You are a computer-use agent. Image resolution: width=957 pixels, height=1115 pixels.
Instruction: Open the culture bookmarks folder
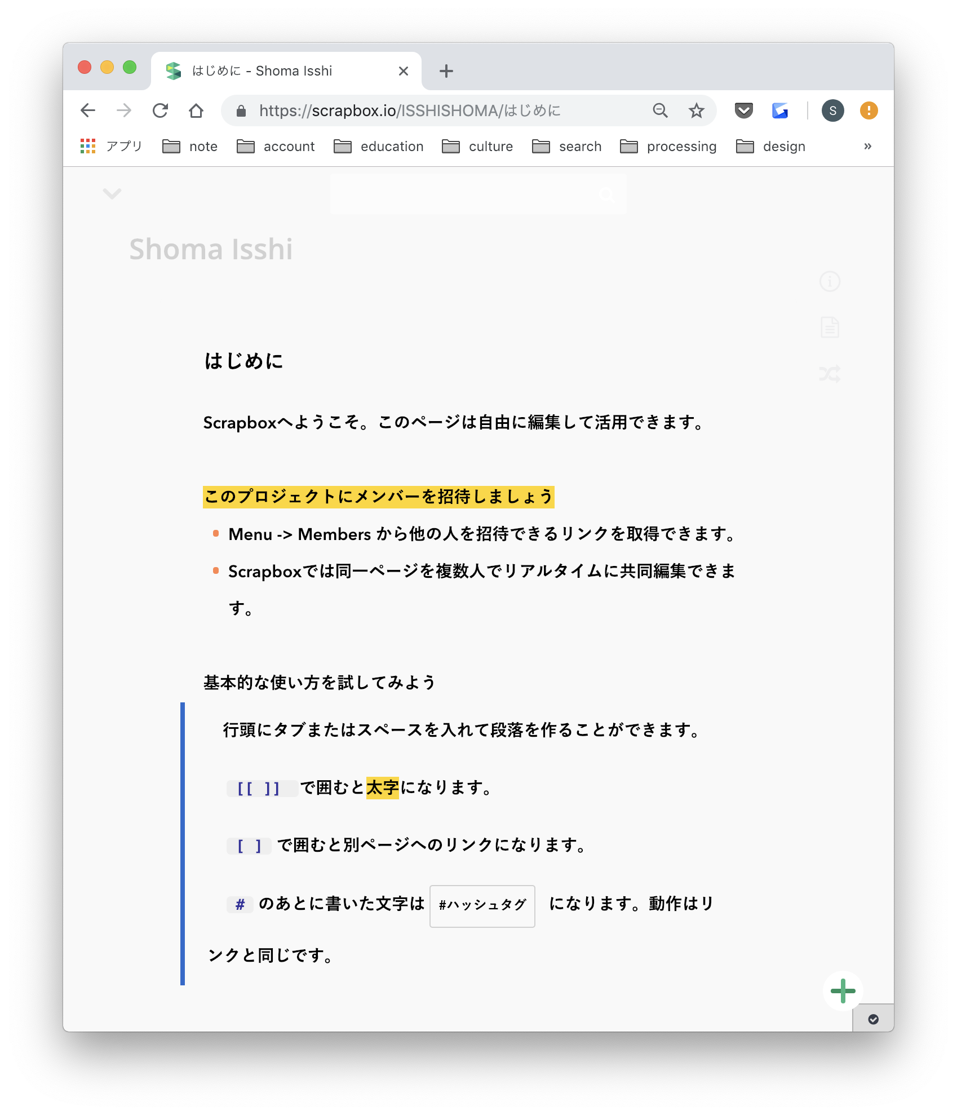coord(477,147)
